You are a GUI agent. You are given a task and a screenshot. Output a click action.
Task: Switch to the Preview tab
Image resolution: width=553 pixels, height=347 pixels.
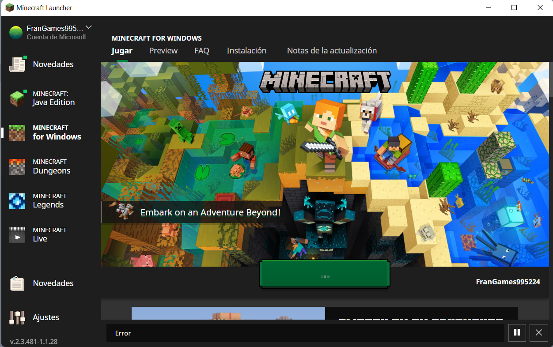click(x=163, y=51)
